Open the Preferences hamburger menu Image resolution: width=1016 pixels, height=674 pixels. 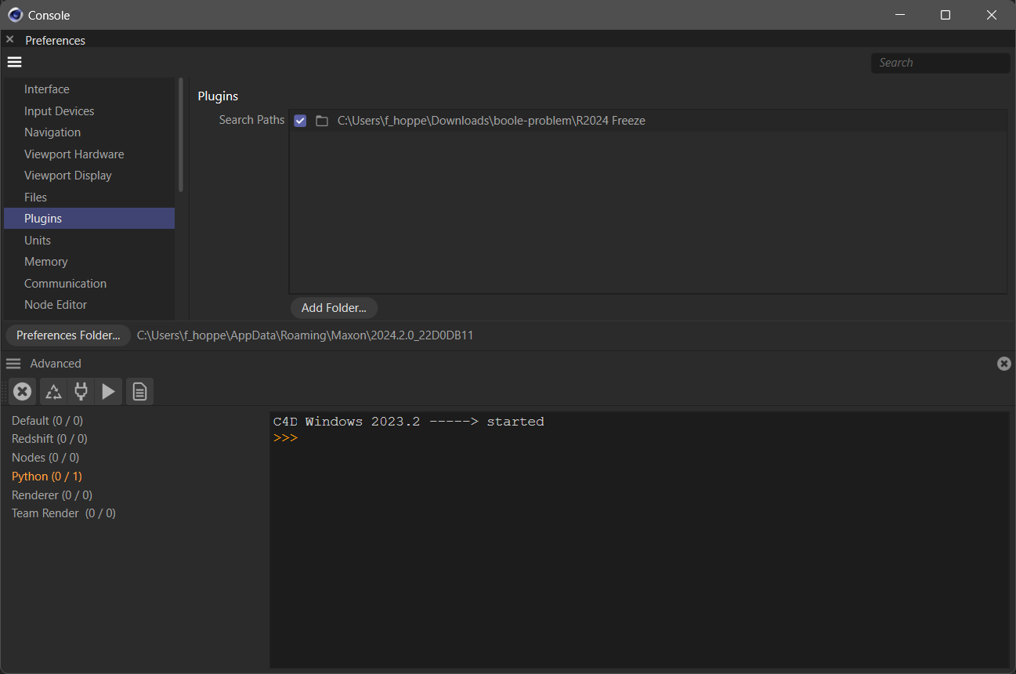point(14,62)
